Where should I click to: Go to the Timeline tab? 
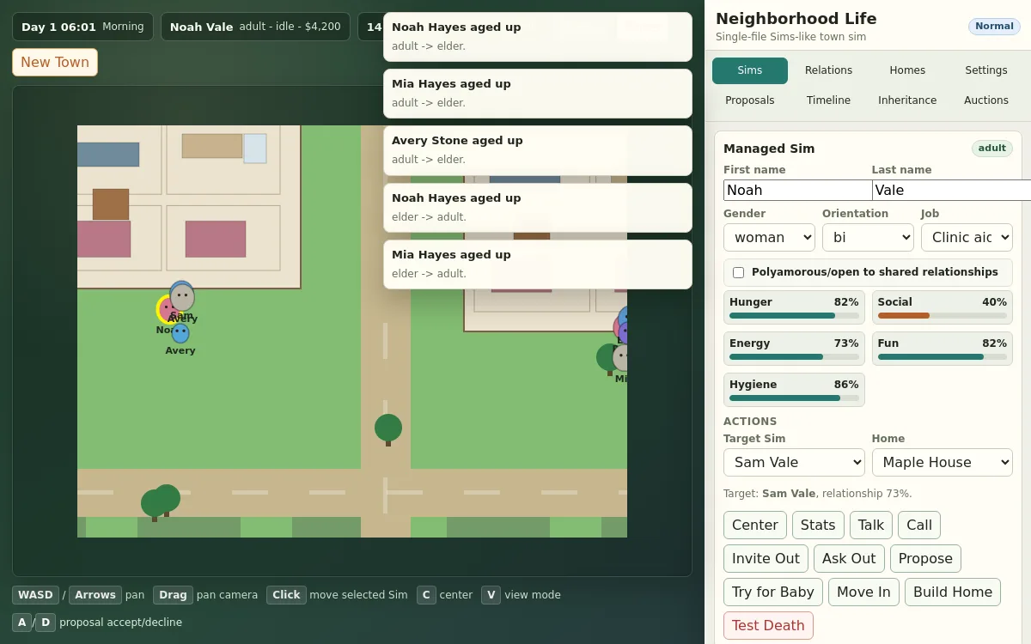pos(829,100)
